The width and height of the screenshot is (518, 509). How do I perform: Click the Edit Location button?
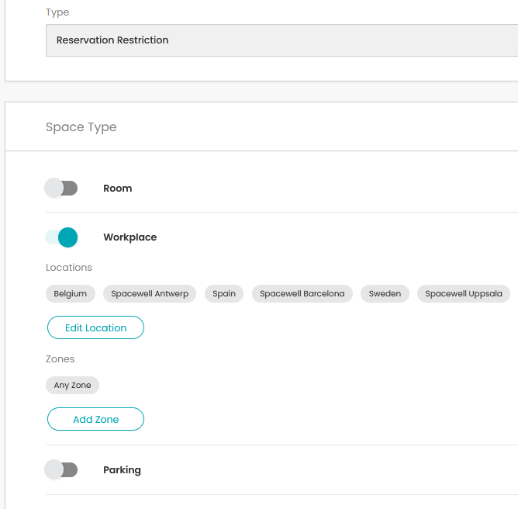[x=96, y=327]
